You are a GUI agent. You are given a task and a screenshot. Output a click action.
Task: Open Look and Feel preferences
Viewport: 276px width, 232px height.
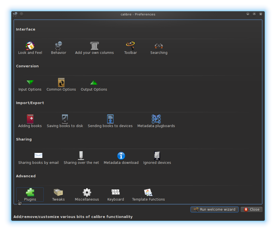(30, 48)
